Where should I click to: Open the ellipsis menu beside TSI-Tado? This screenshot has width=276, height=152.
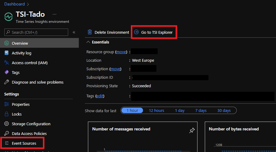(54, 14)
